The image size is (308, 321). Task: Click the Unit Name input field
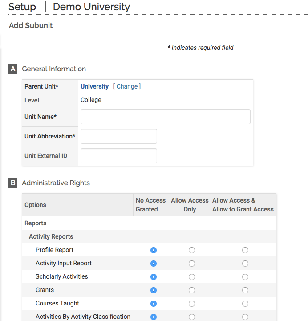(165, 117)
